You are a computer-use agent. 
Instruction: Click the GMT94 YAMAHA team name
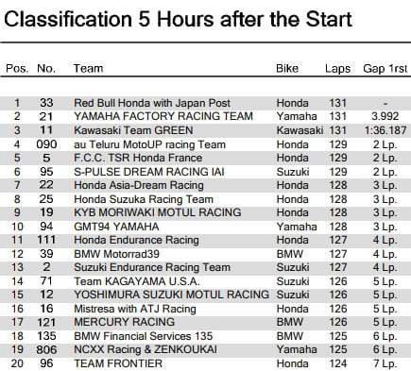[116, 227]
